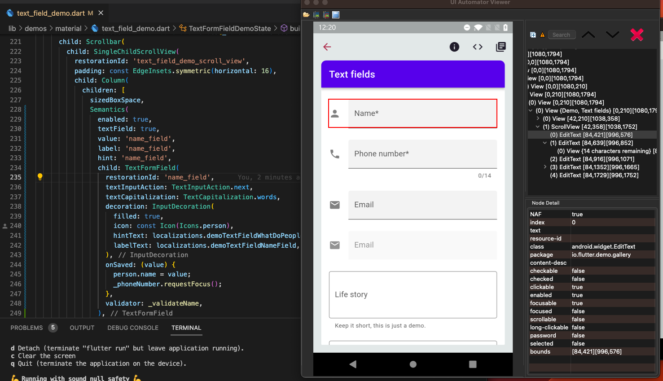Tap the info icon in the demo app
Image resolution: width=663 pixels, height=381 pixels.
[454, 47]
